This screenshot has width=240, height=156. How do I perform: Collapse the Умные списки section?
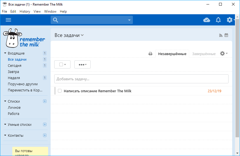tap(5, 124)
